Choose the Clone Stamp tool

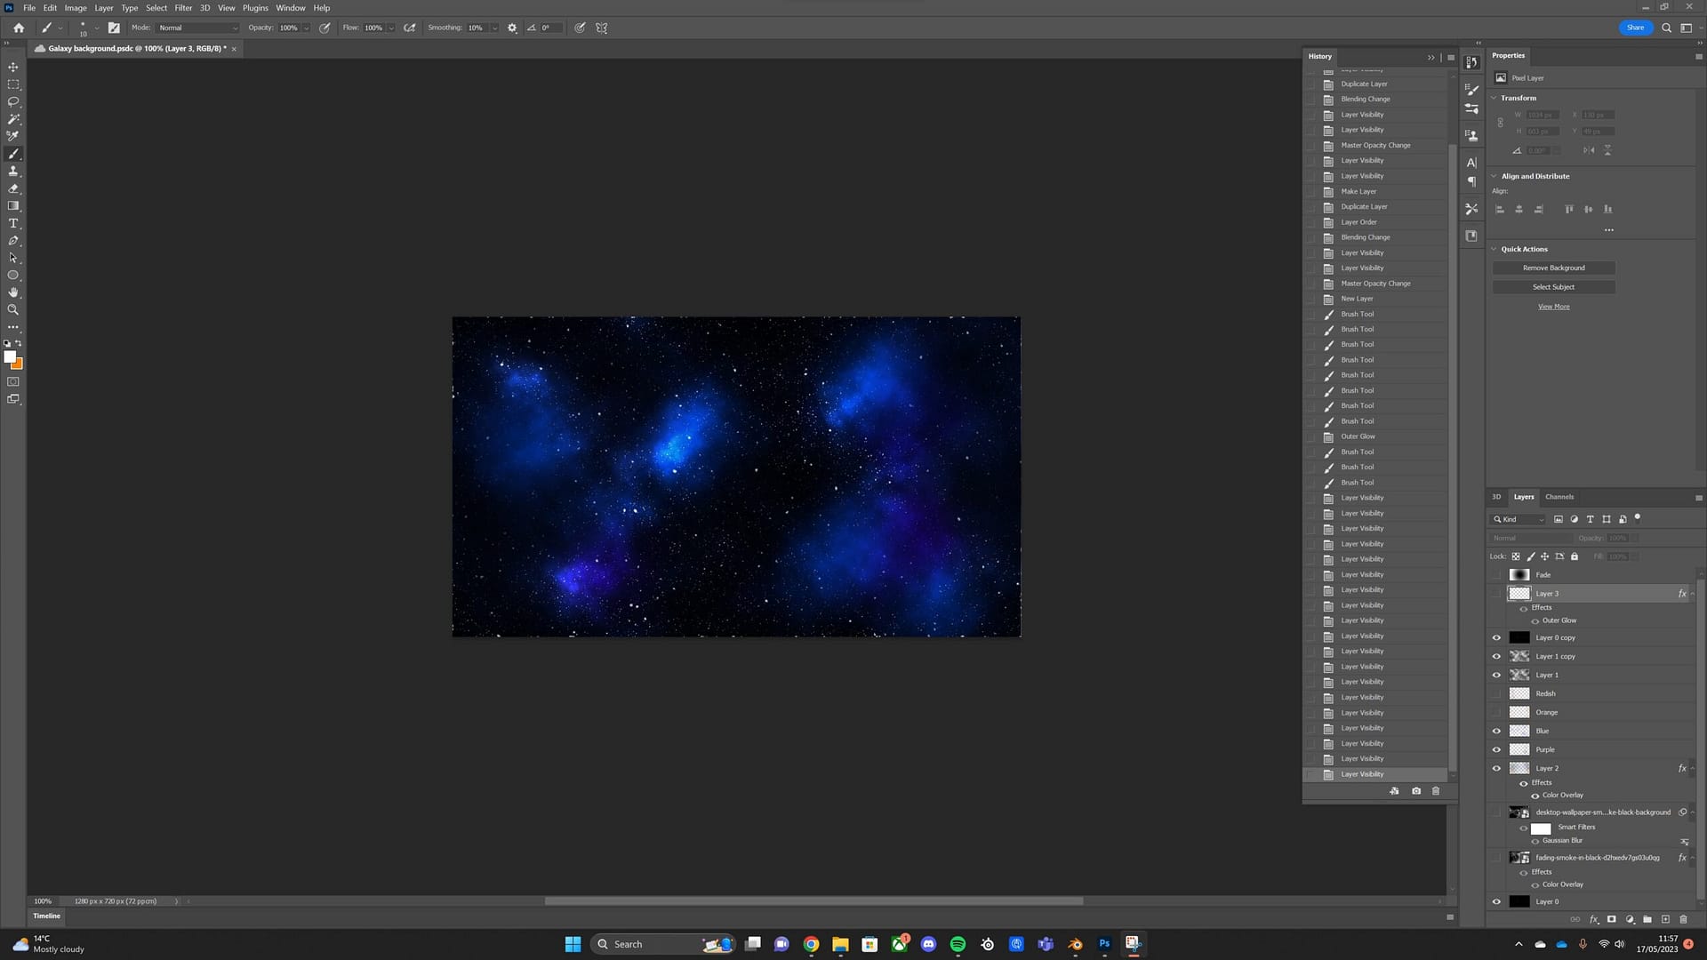point(13,171)
